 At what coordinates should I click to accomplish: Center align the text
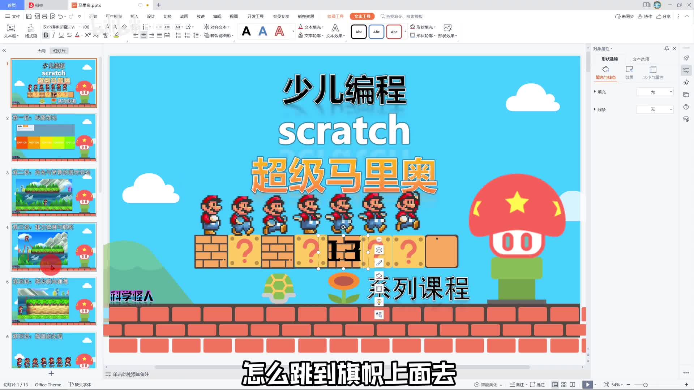click(143, 35)
